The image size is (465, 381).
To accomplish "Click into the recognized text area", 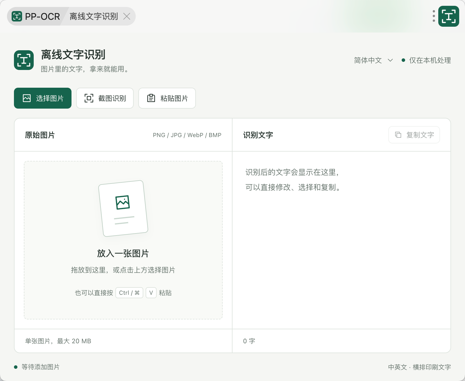I will coord(341,240).
